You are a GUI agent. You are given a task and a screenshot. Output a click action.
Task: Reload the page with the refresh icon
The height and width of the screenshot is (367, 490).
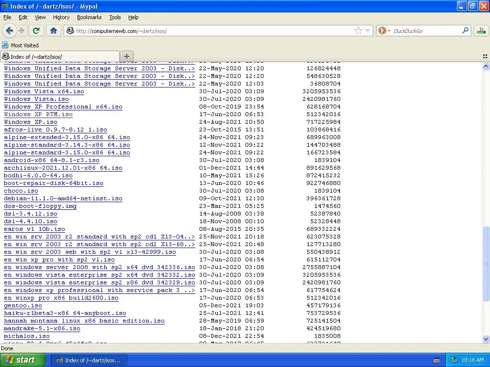point(36,31)
